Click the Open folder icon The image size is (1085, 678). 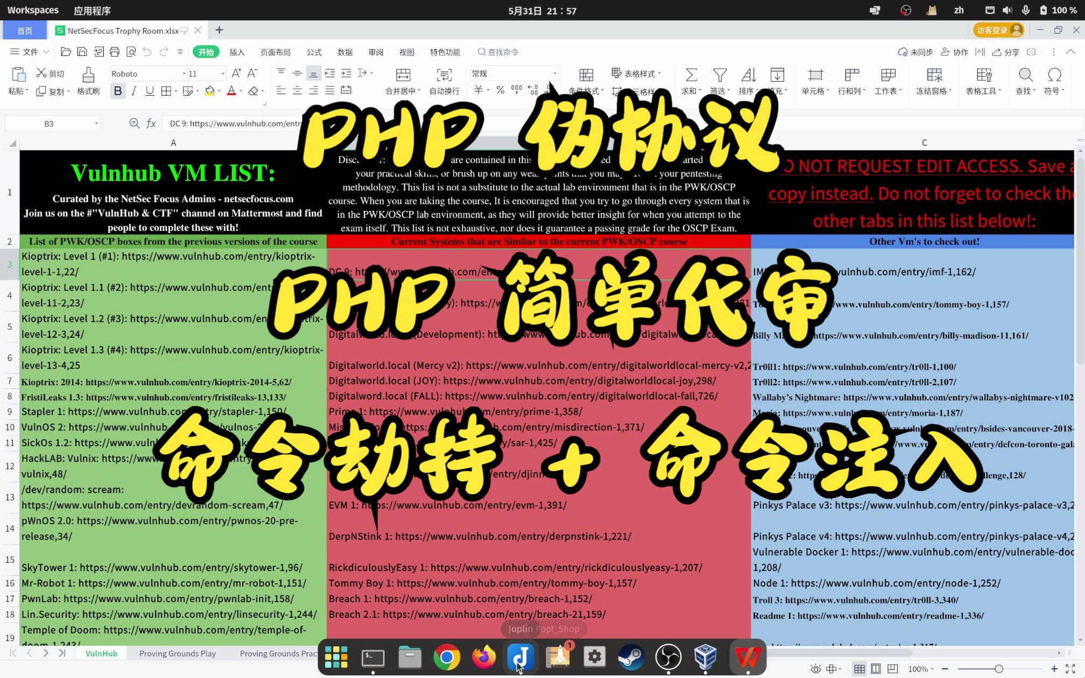[66, 52]
